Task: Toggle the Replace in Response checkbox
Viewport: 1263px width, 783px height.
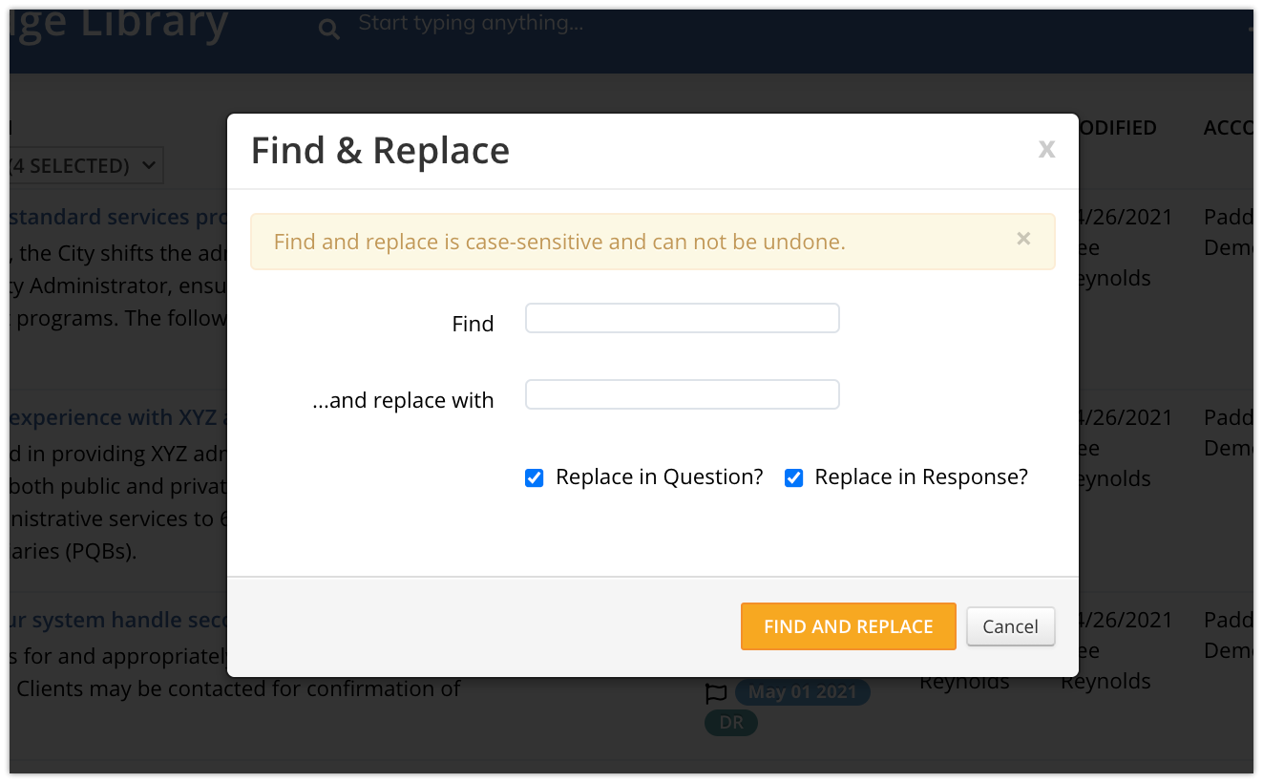Action: [793, 477]
